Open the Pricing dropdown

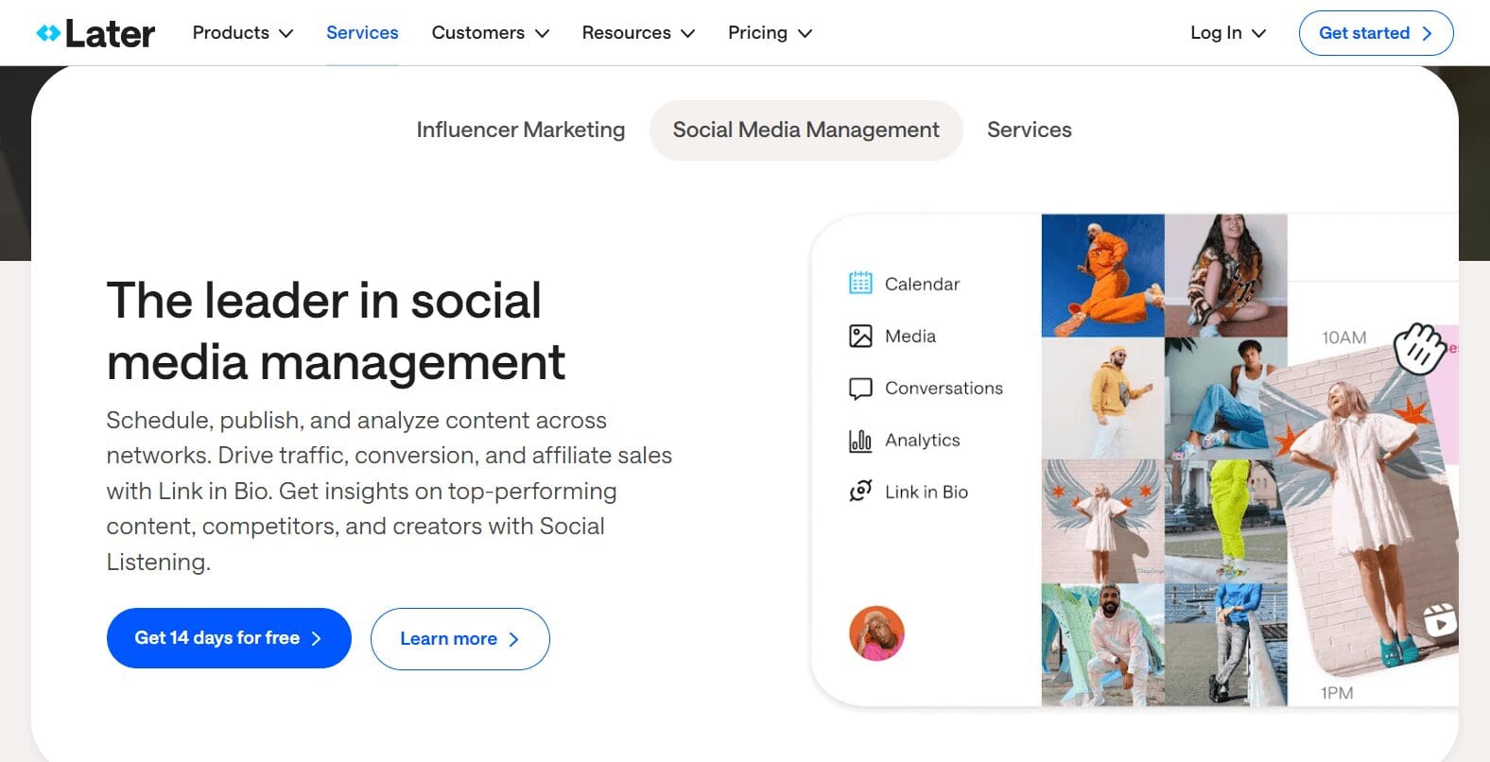770,33
